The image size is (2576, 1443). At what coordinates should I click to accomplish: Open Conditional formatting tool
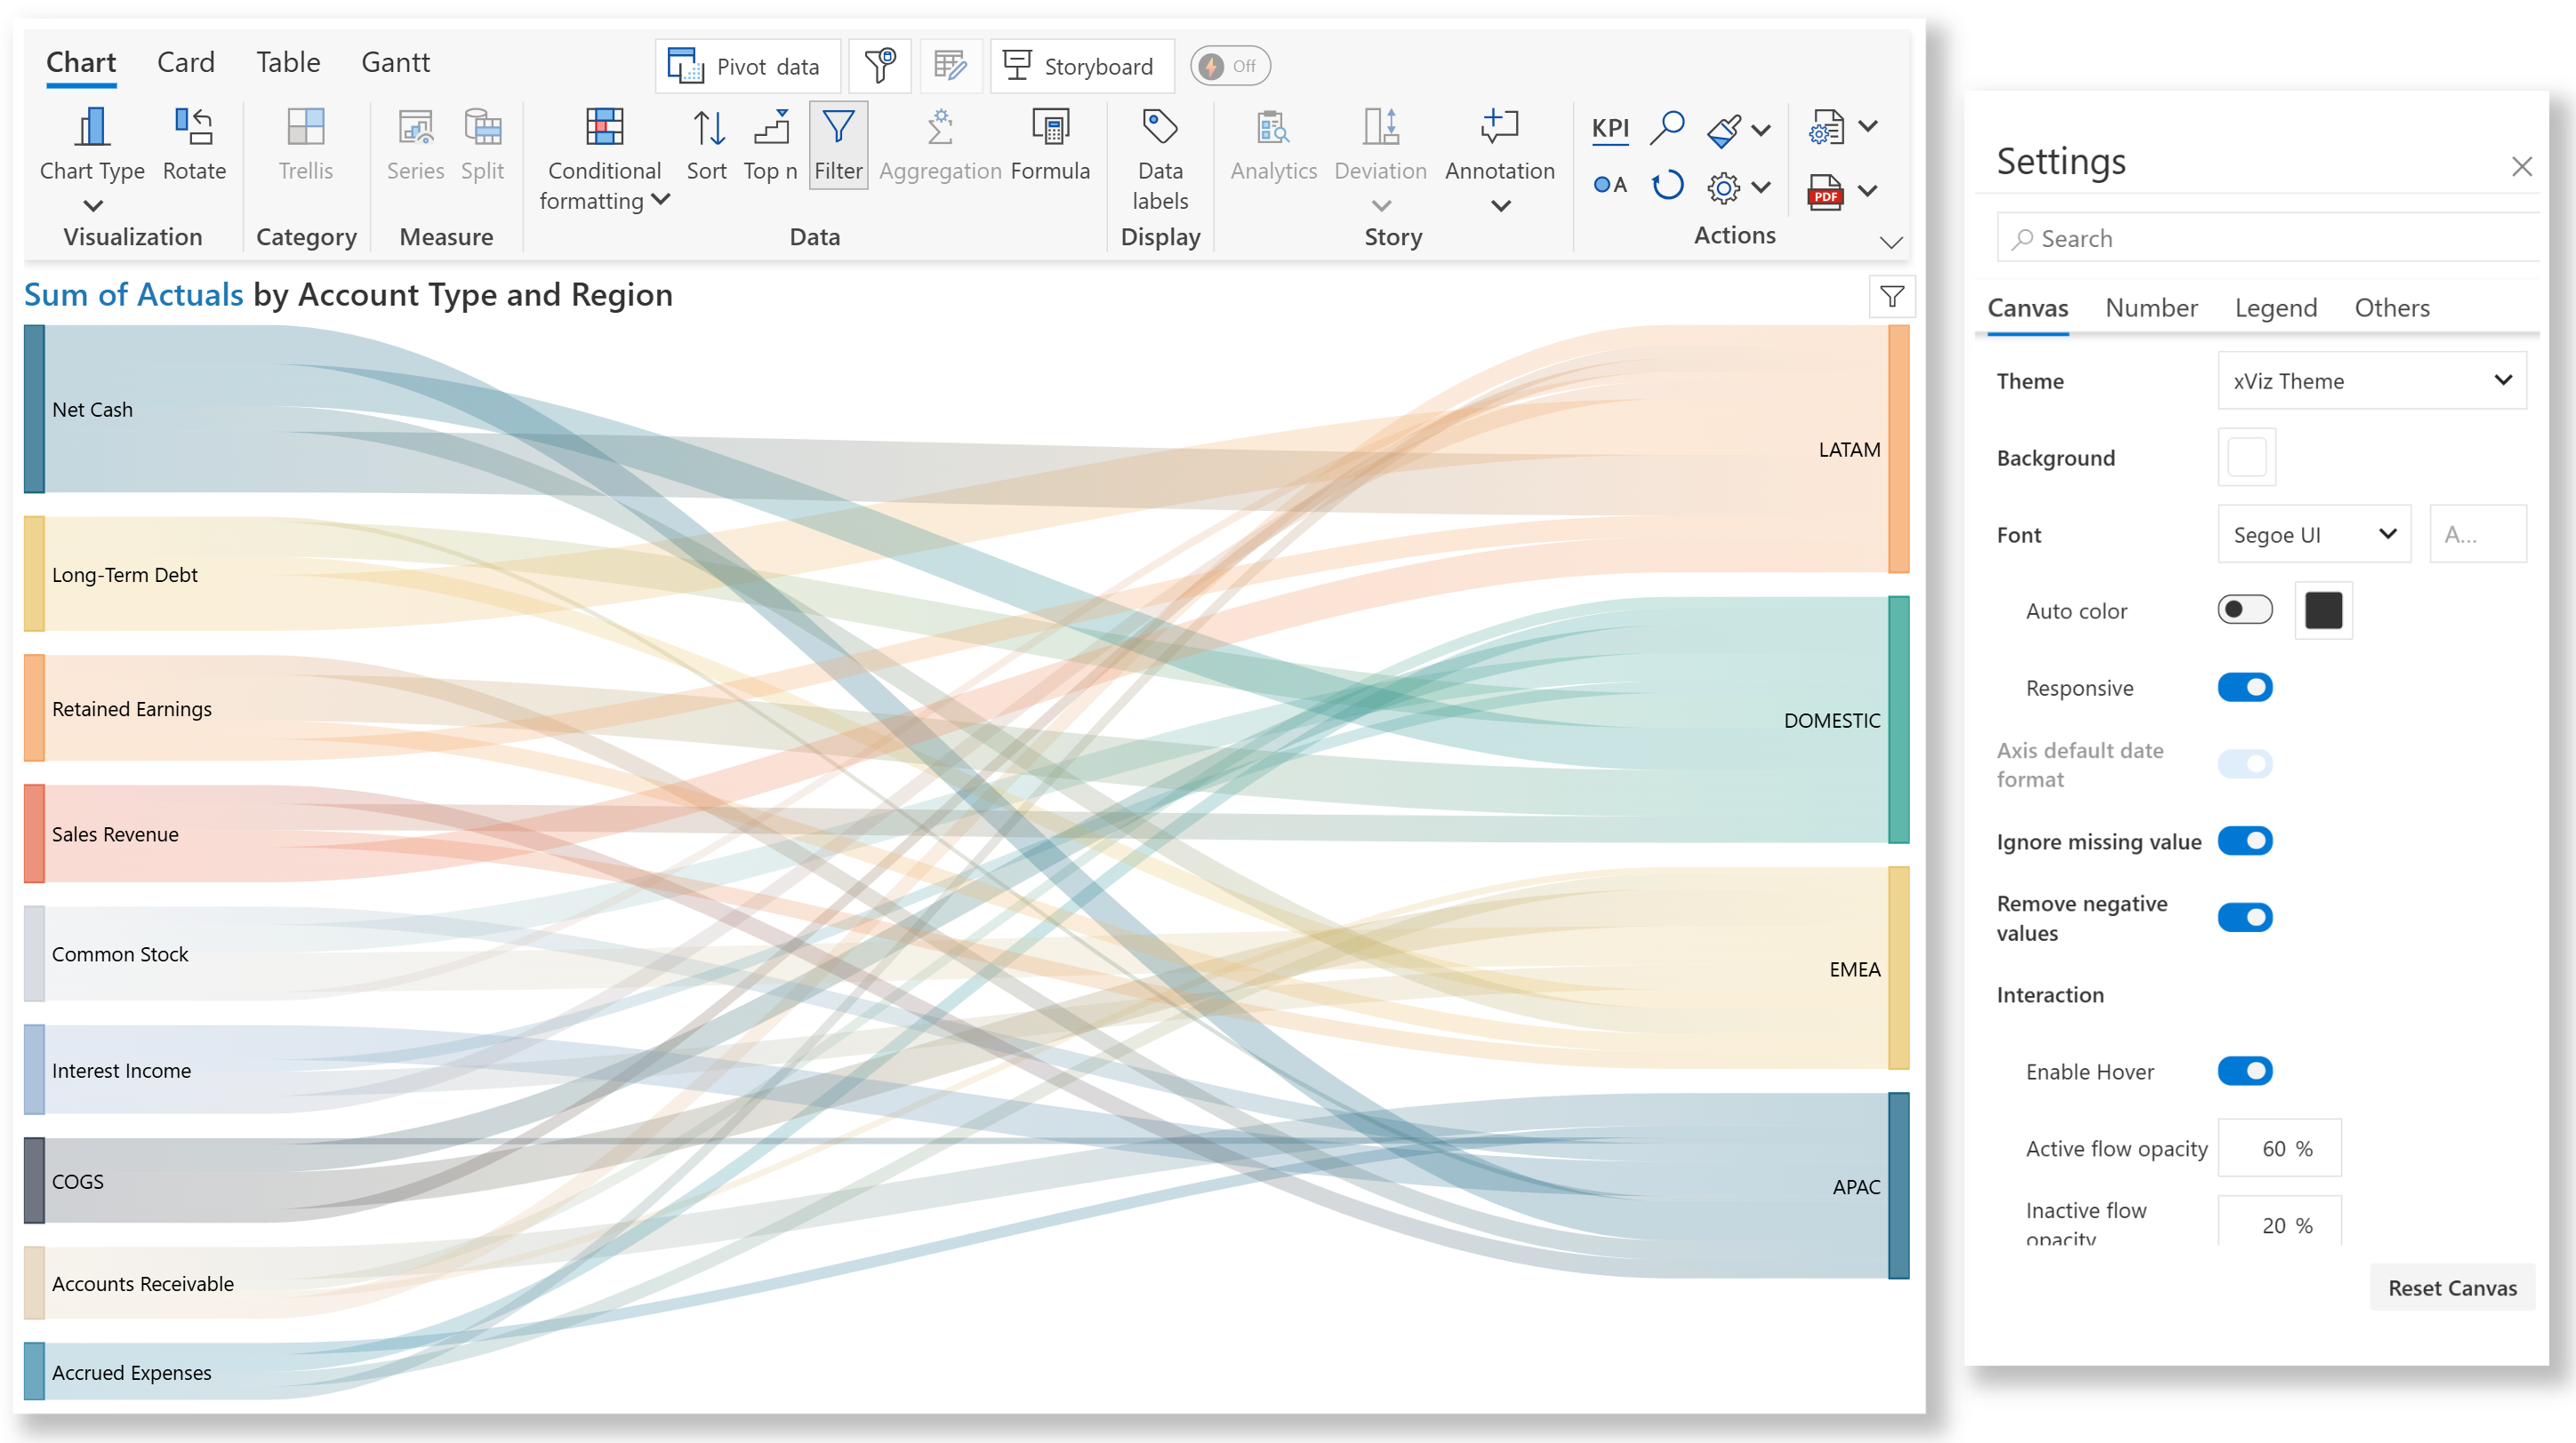click(604, 128)
